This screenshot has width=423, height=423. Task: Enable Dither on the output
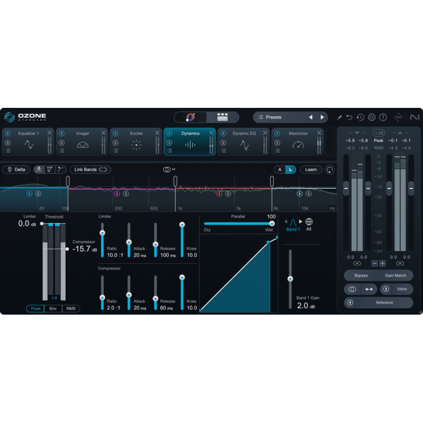click(401, 289)
